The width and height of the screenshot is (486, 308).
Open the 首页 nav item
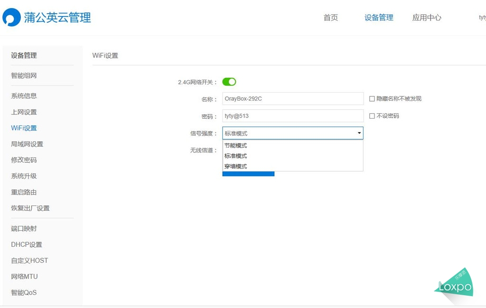pyautogui.click(x=330, y=18)
